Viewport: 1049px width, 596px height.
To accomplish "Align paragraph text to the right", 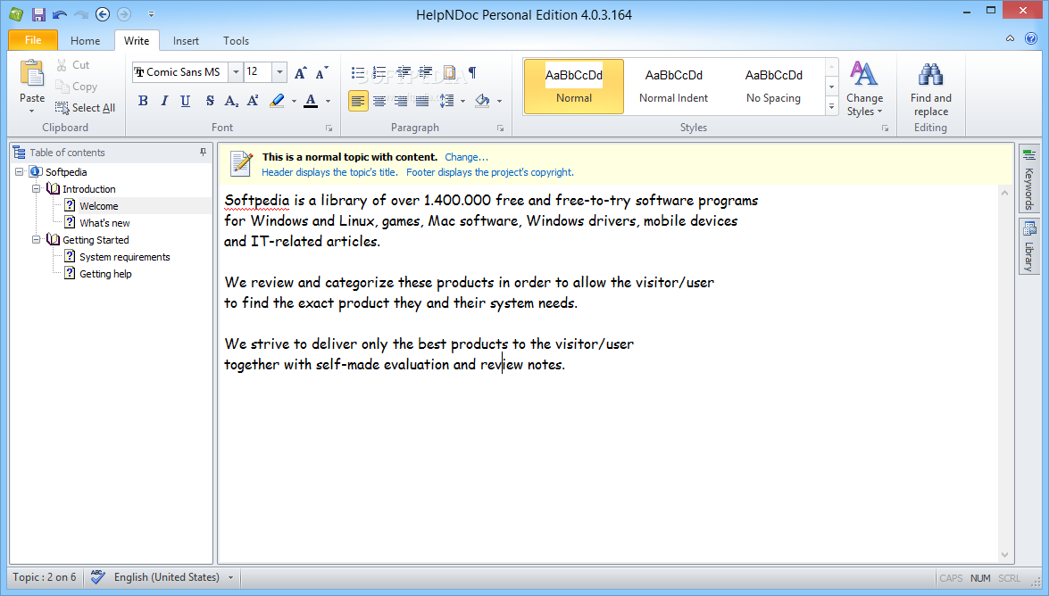I will click(x=401, y=101).
